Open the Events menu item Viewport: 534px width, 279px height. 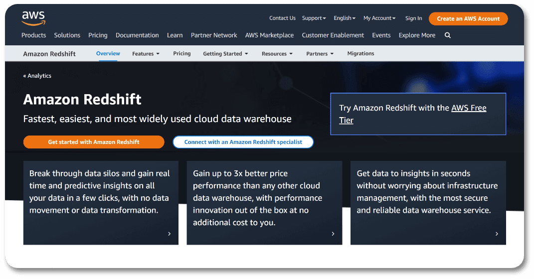pyautogui.click(x=381, y=35)
